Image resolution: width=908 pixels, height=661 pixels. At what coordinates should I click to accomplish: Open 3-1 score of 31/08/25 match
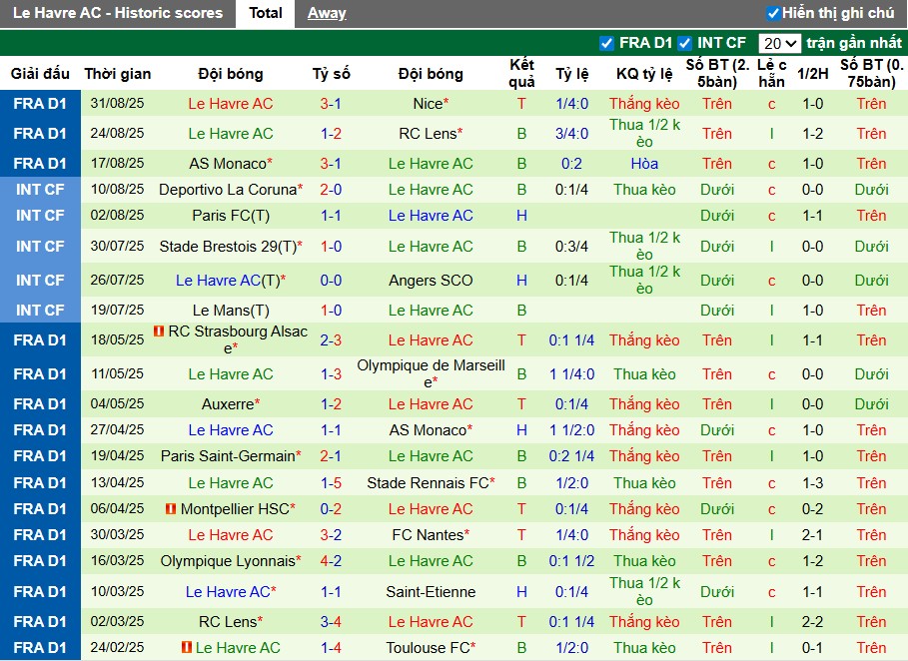click(331, 104)
